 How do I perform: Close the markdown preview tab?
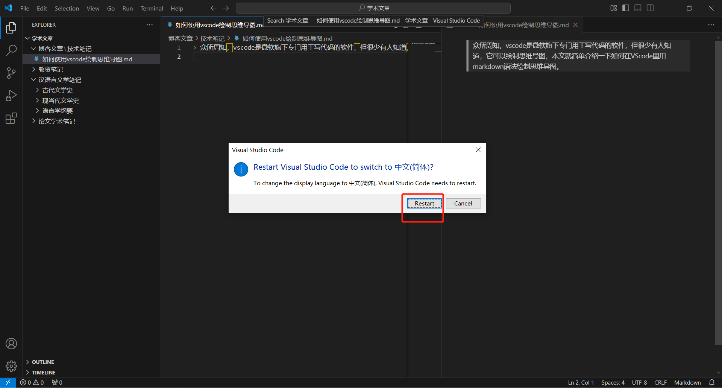tap(575, 25)
